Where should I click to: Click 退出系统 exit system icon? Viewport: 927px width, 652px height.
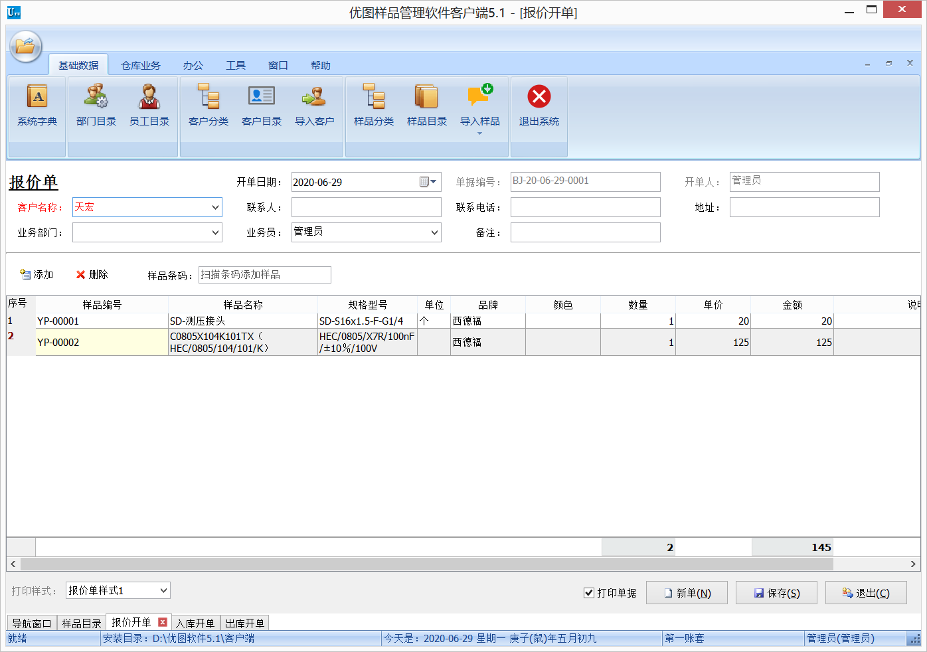[539, 106]
